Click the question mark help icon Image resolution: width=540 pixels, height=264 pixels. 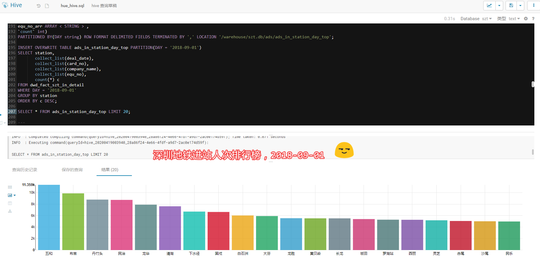pos(533,18)
